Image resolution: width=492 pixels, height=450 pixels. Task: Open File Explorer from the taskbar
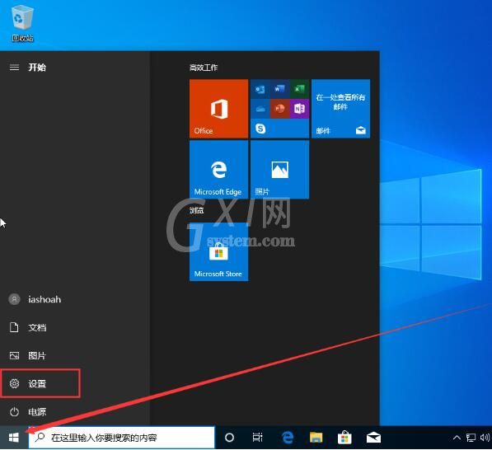click(316, 438)
